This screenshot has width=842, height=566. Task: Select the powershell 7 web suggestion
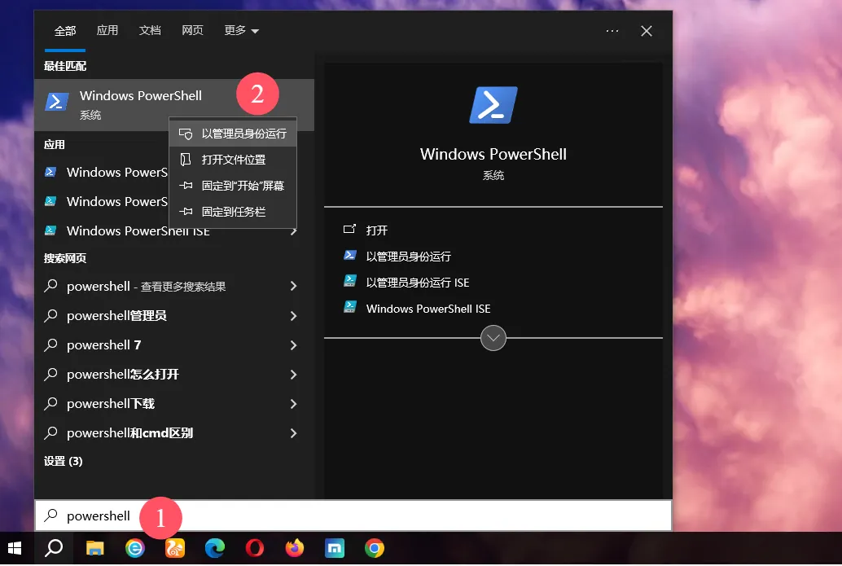click(x=174, y=344)
